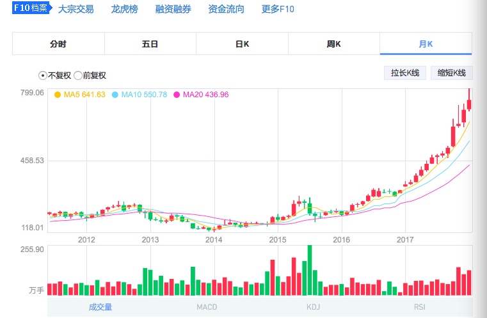Screen dimensions: 487x318
Task: Select the 不复权 radio button
Action: (x=43, y=75)
